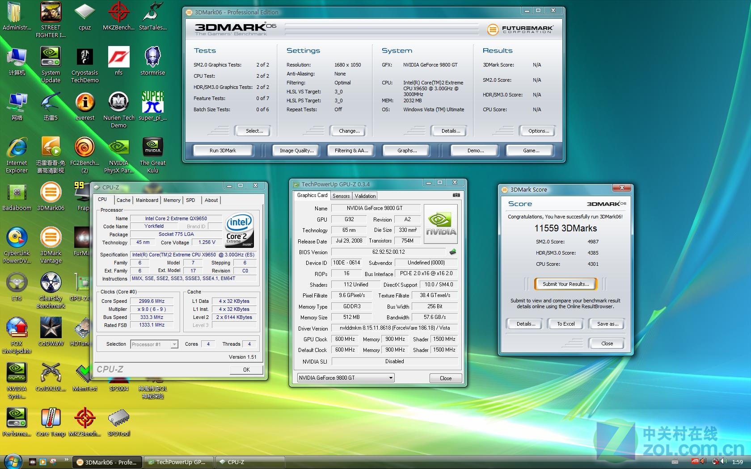Click Filtering & AA button
Screen dimensions: 751x469
pos(351,151)
